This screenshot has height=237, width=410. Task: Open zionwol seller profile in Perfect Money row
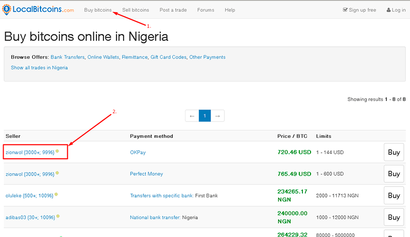[x=30, y=174]
